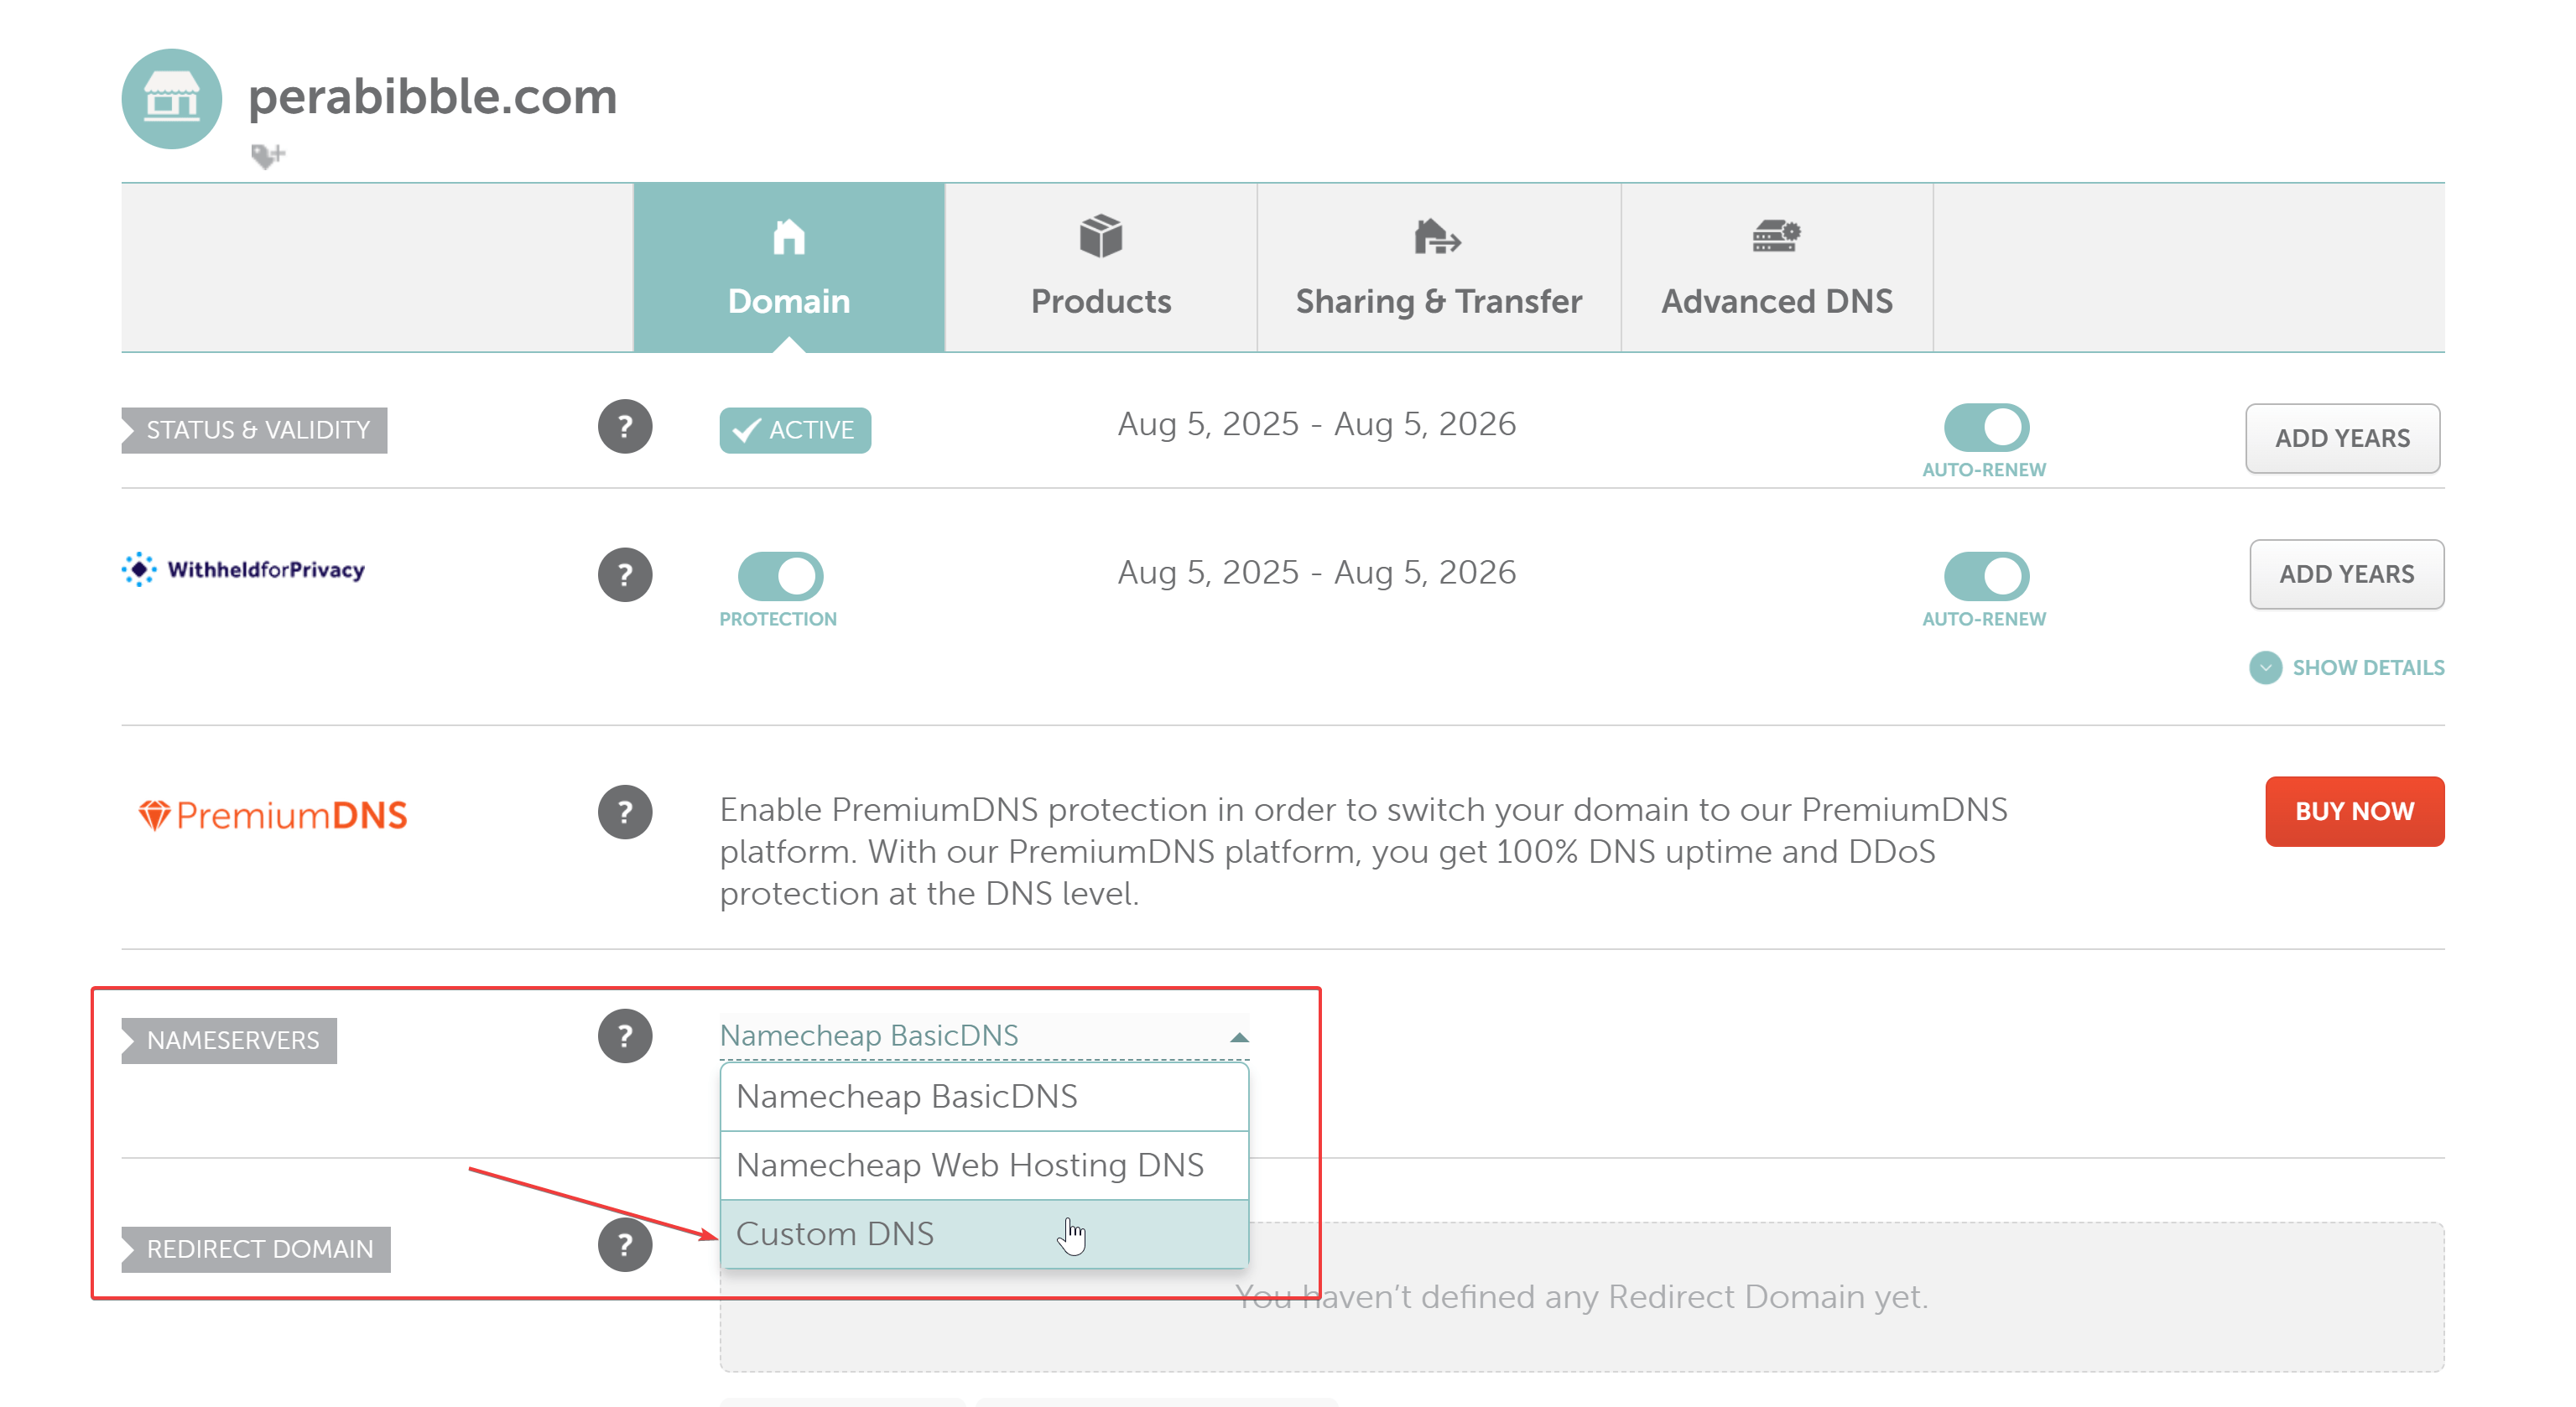Click Add Years for domain validity
Viewport: 2576px width, 1407px height.
(x=2342, y=438)
